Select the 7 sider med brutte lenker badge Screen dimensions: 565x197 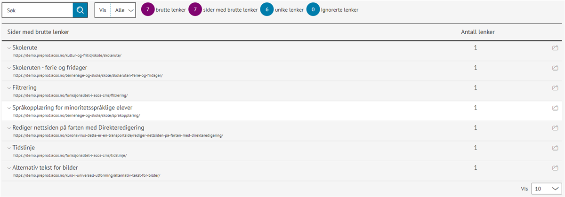195,10
